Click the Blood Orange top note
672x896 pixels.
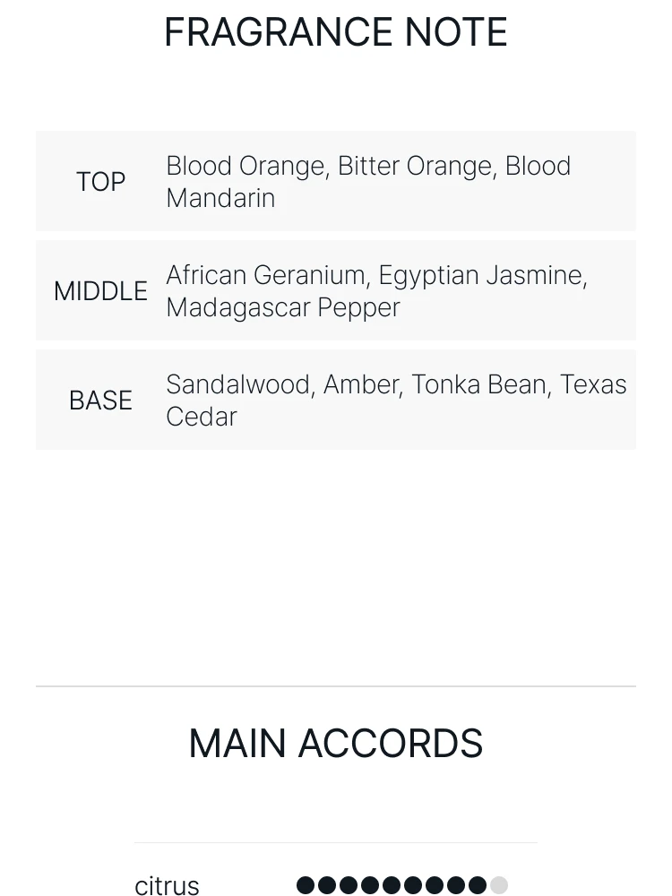[x=246, y=167]
